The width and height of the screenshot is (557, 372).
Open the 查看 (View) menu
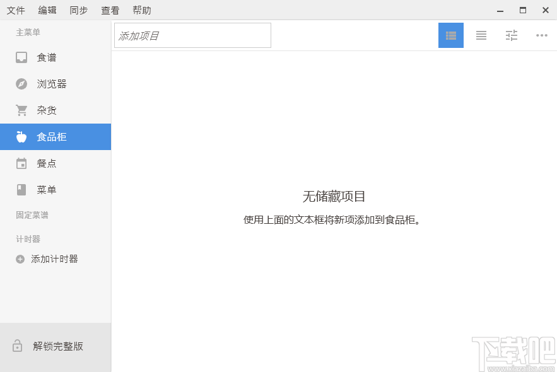[110, 10]
